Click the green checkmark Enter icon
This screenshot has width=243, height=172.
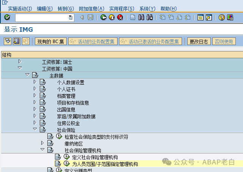(7, 17)
